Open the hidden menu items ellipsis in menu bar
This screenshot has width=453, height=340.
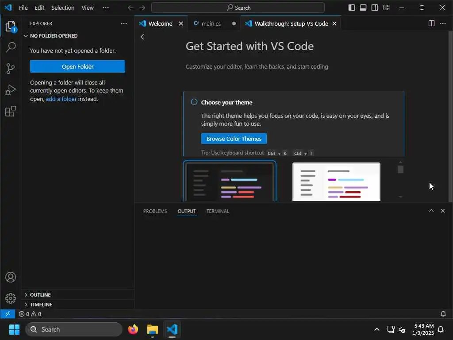tap(106, 8)
